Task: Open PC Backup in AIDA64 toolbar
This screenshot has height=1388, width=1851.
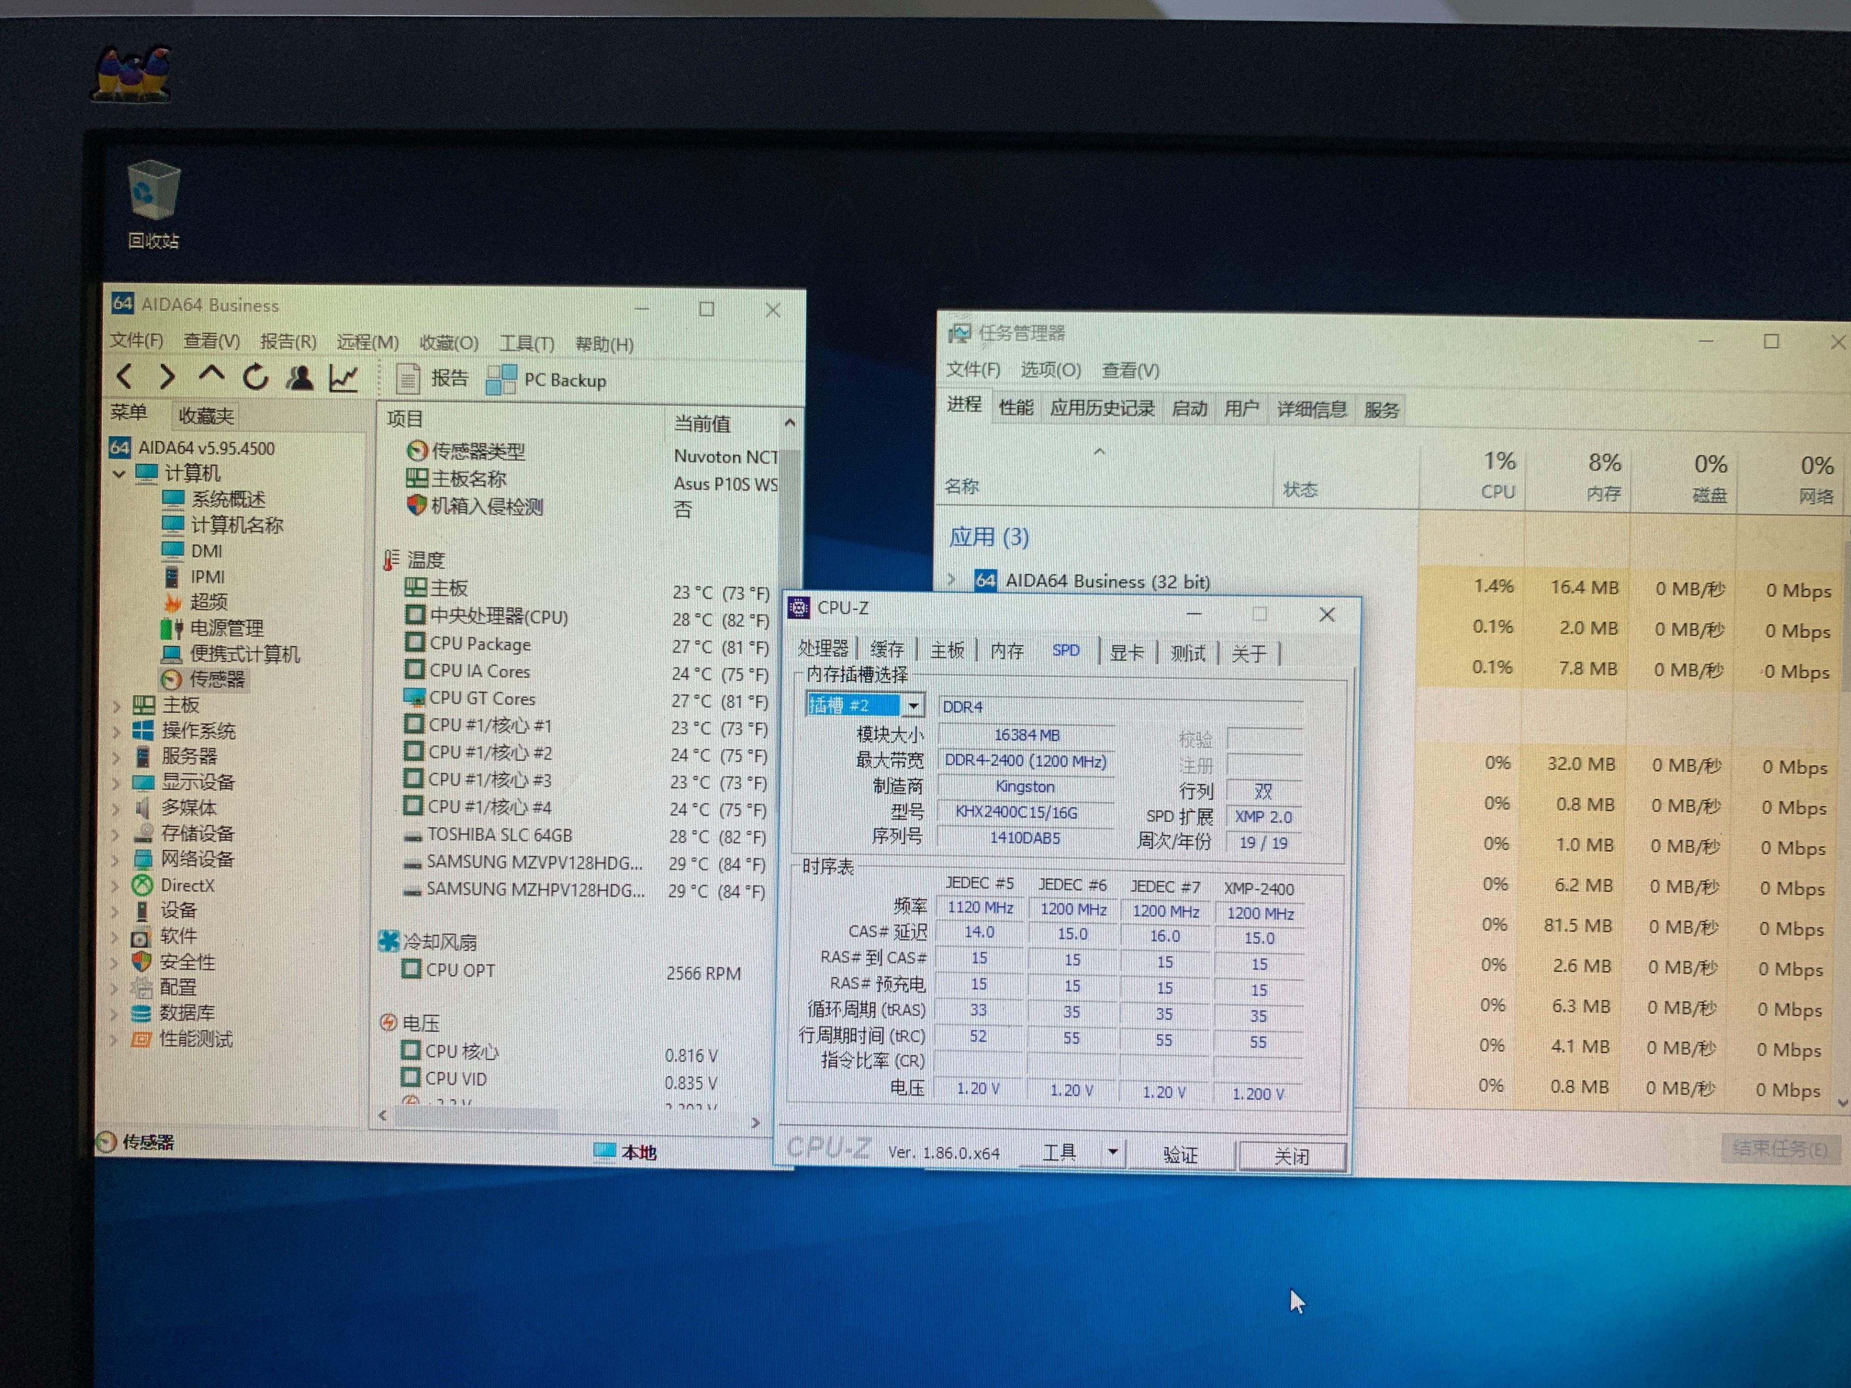Action: [x=545, y=380]
